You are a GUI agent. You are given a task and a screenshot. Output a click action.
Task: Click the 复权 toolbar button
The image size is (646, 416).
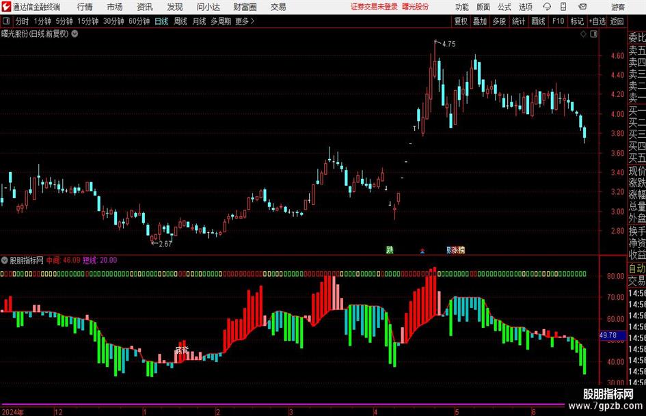pos(461,21)
